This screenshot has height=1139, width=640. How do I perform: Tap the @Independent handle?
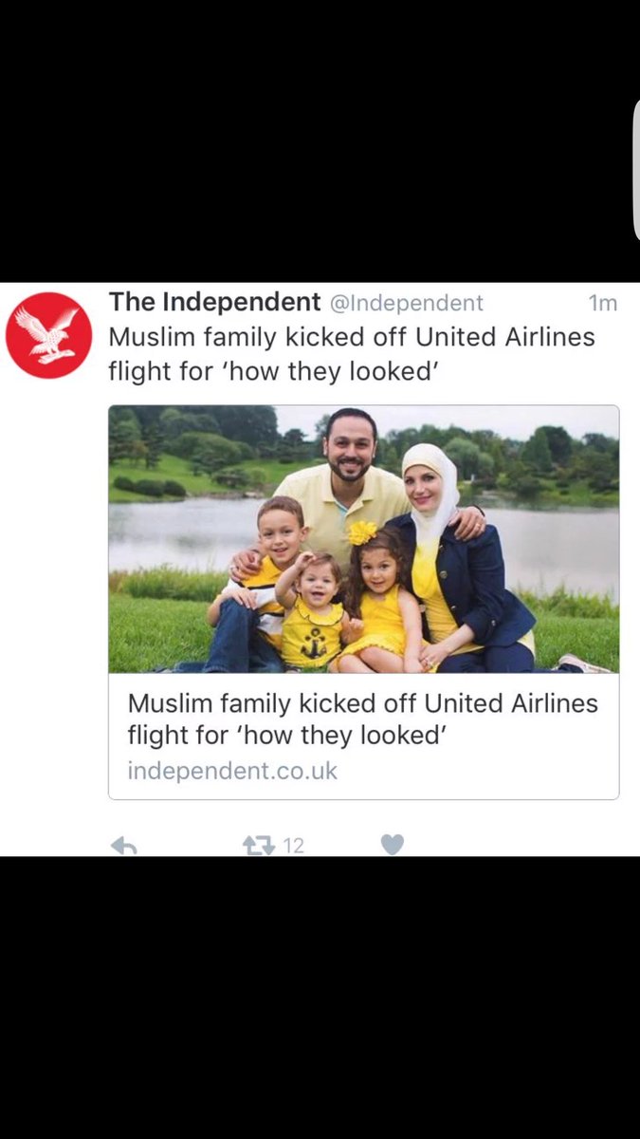tap(406, 303)
